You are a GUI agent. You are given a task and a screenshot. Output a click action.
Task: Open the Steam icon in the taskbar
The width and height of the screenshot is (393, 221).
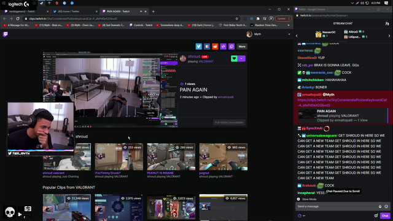(x=42, y=3)
